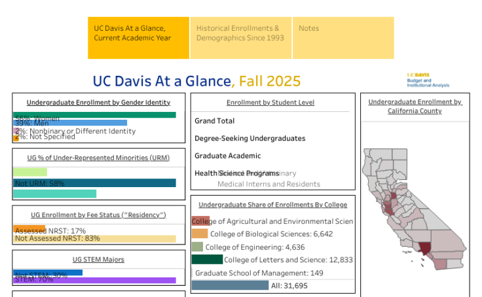482x297 pixels.
Task: Select the Assessed NRST 17% bar
Action: click(x=29, y=229)
